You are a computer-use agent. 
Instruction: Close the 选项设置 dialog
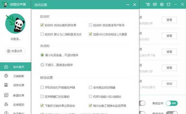coord(134,5)
